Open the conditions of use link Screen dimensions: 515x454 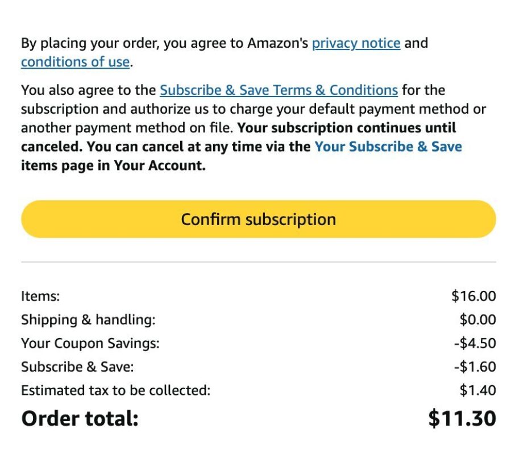[x=75, y=62]
